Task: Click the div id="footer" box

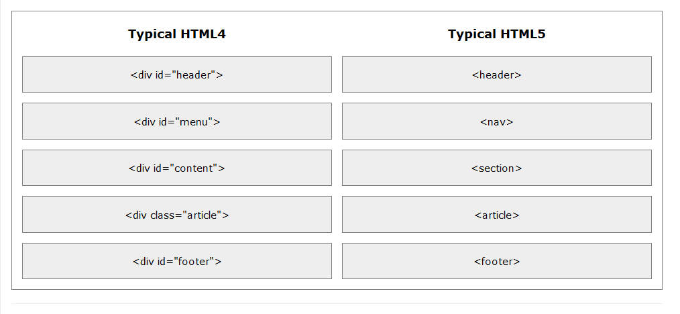Action: [177, 261]
